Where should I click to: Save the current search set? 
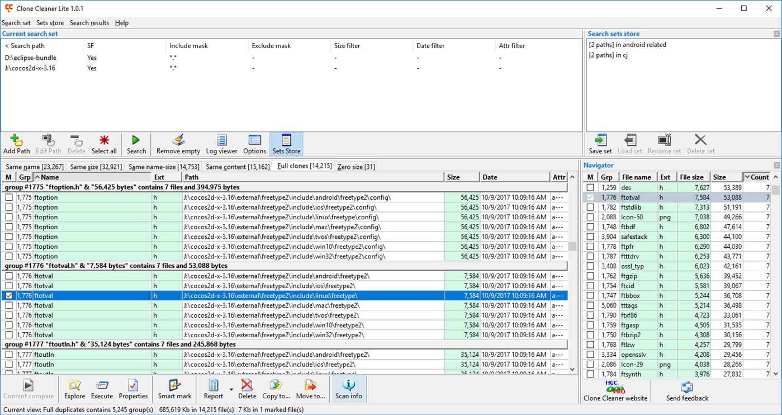599,144
